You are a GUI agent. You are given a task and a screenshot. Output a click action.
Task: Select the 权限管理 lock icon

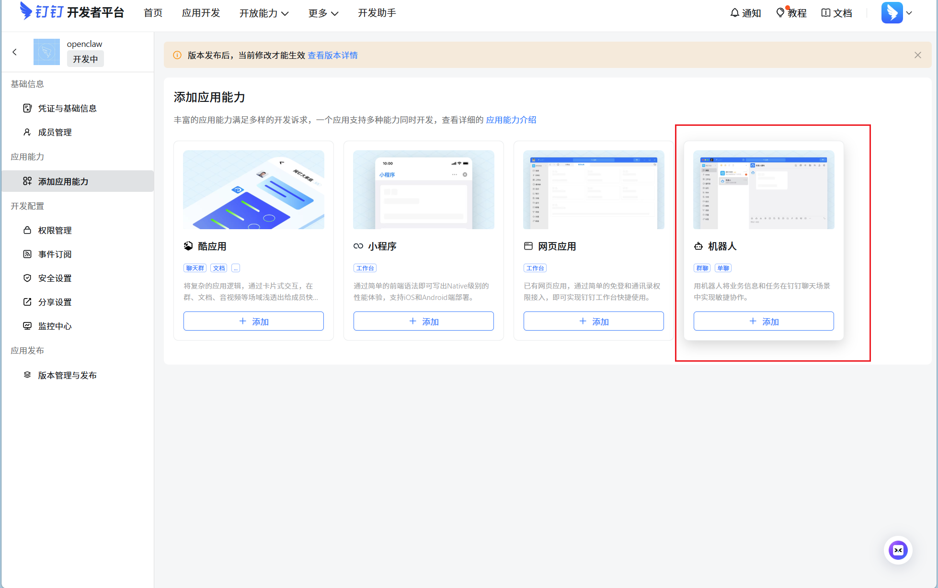(55, 230)
